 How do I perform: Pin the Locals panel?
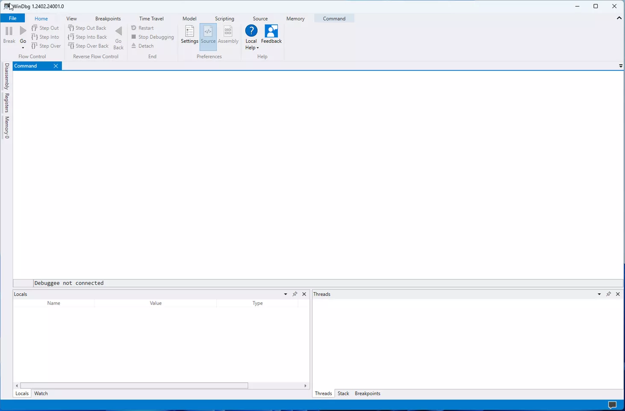click(x=295, y=294)
